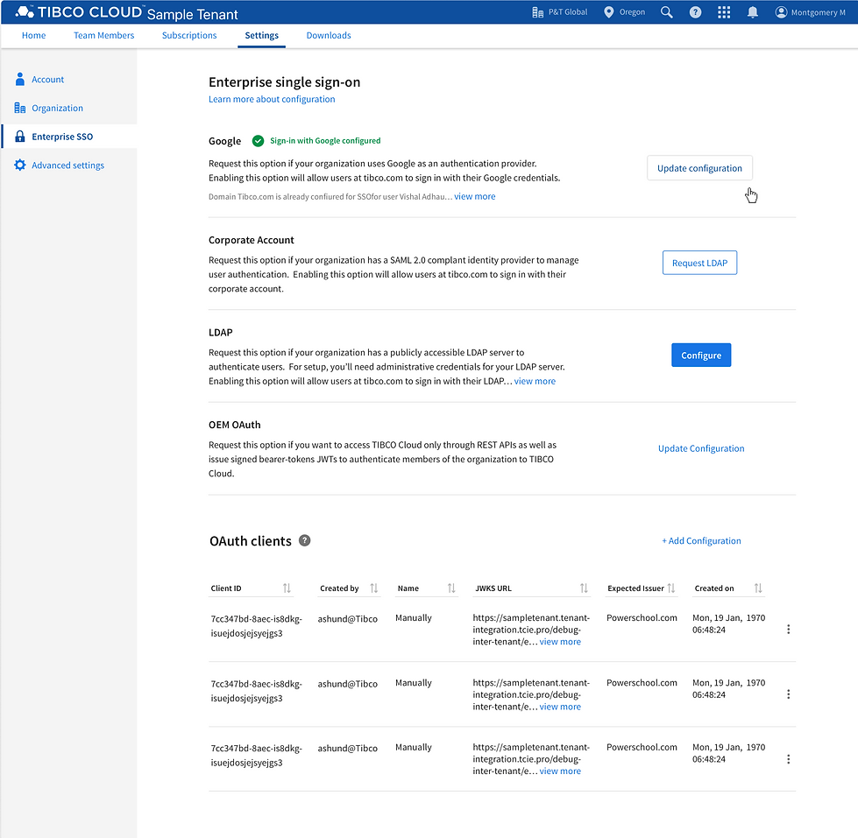
Task: Click the TIBCO Cloud logo icon
Action: (x=25, y=11)
